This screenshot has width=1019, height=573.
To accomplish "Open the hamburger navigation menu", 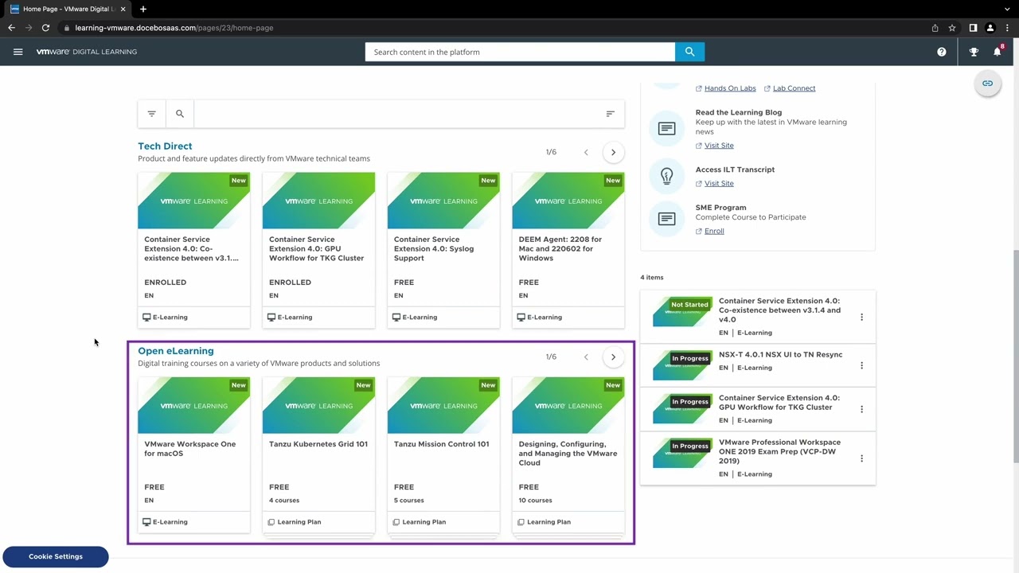I will click(x=18, y=51).
